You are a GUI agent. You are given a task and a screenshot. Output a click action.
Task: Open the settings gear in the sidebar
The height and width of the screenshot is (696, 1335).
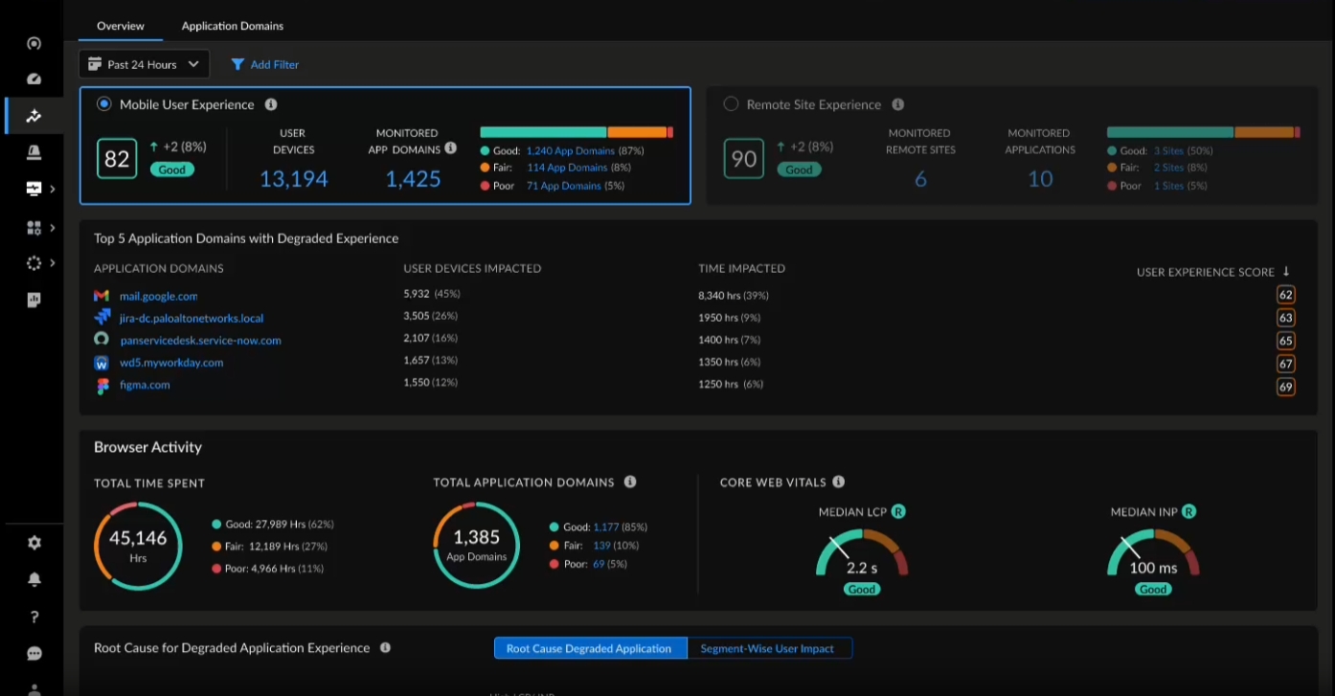pyautogui.click(x=34, y=542)
